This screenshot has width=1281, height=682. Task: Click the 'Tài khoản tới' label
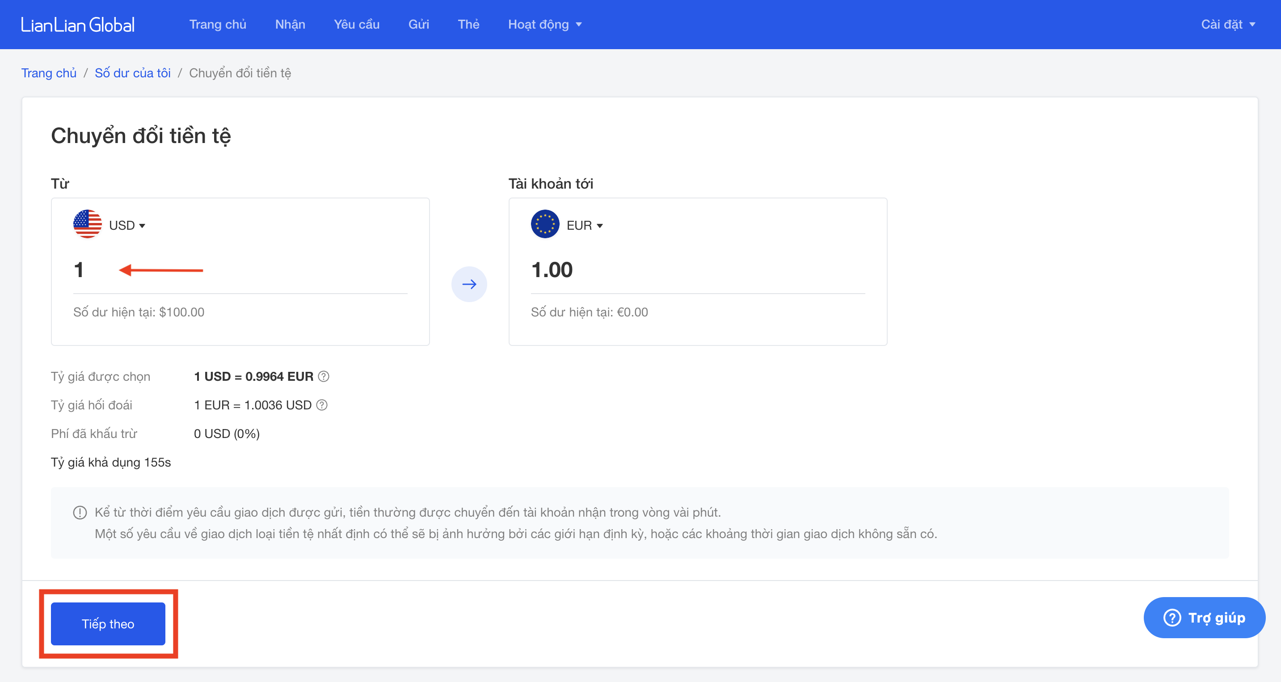(551, 184)
